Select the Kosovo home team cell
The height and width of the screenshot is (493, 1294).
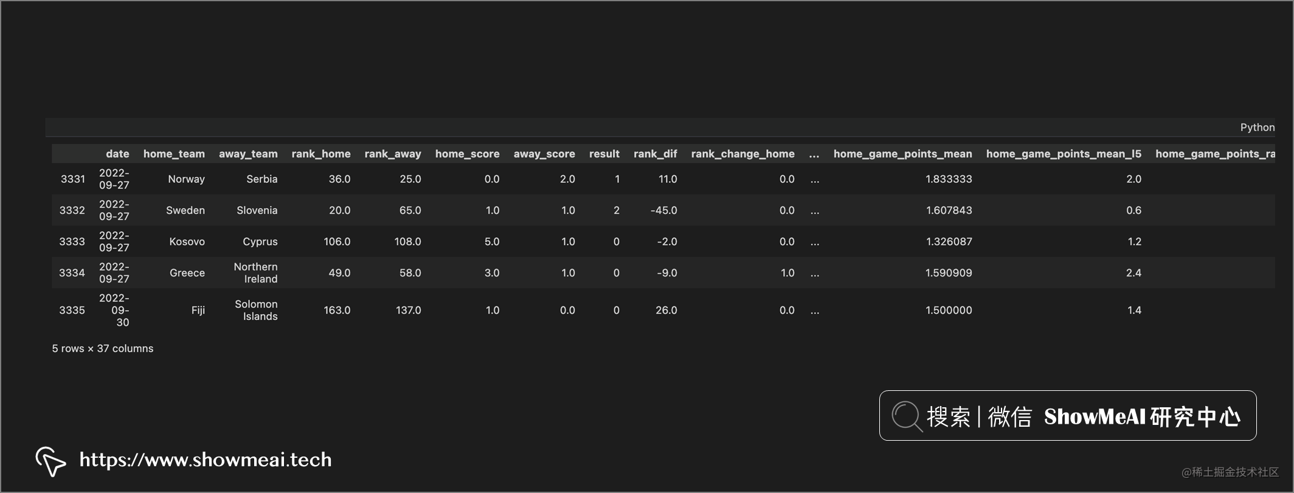[x=187, y=241]
